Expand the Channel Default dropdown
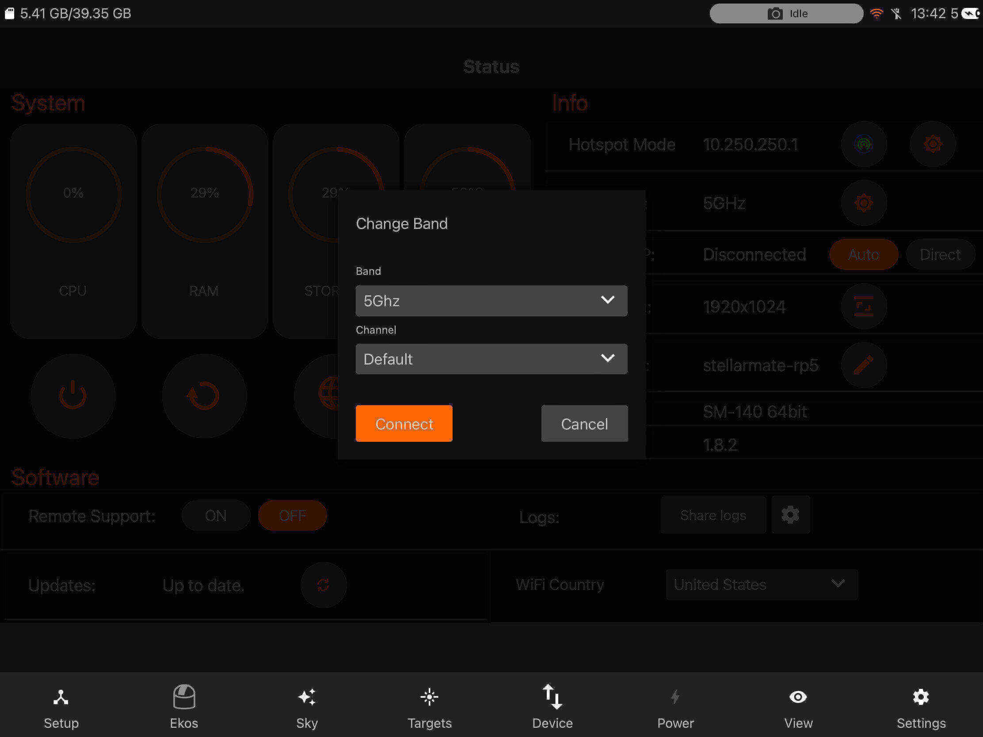Screen dimensions: 983x737 coord(492,359)
